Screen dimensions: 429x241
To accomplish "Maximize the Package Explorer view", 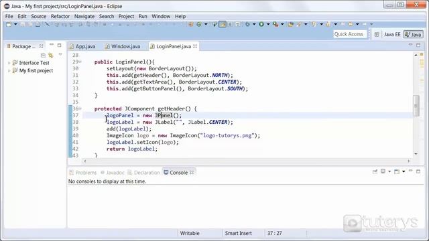I will click(x=60, y=45).
